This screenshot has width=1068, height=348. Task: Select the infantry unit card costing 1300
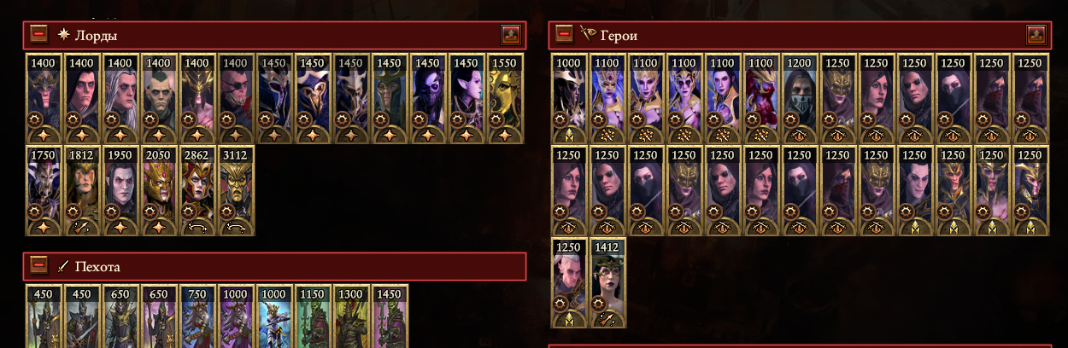[352, 316]
